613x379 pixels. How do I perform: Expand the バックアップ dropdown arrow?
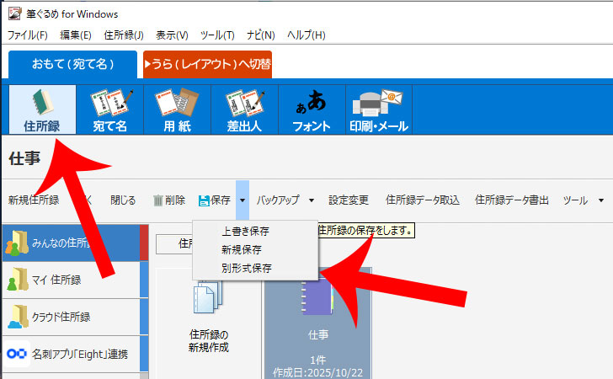[x=311, y=200]
